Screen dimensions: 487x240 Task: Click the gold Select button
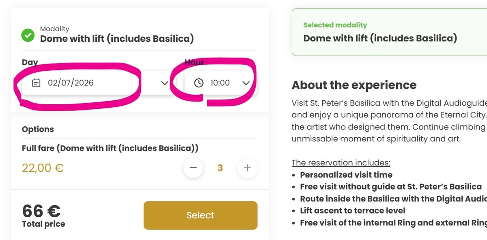(200, 215)
